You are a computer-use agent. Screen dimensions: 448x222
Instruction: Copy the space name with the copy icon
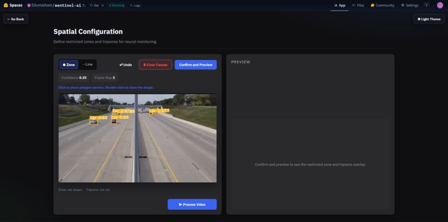point(84,6)
